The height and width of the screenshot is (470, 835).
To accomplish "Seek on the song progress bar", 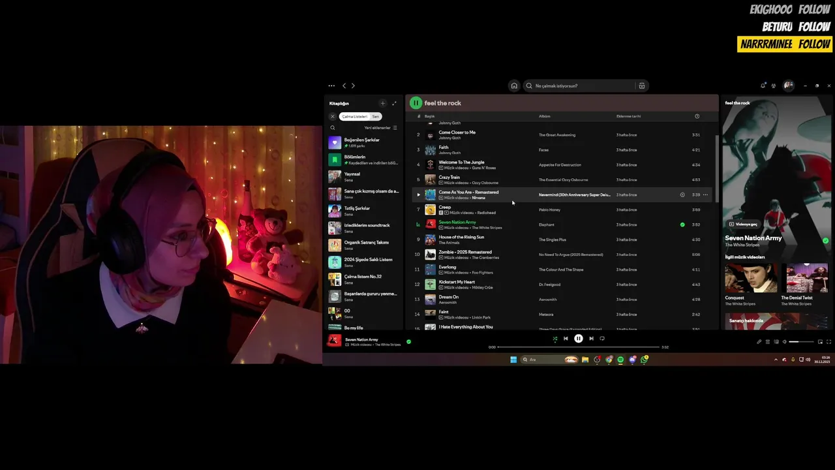I will 579,347.
